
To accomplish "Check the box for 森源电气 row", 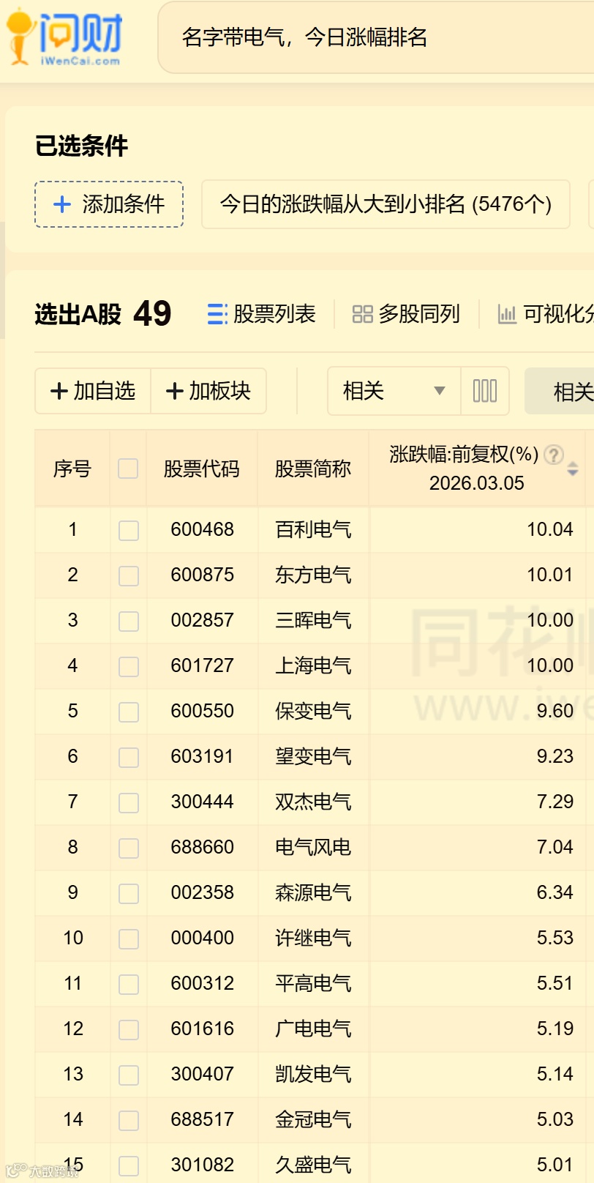I will pyautogui.click(x=129, y=893).
